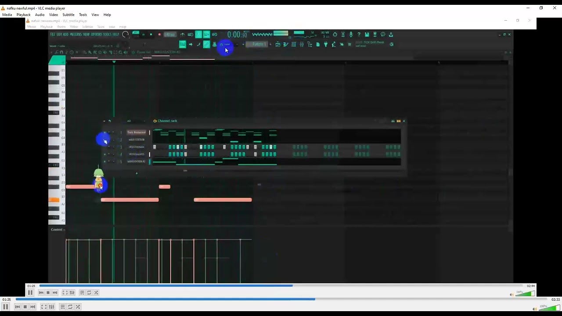Click the microphone recording icon
Viewport: 562px width, 316px height.
[351, 34]
